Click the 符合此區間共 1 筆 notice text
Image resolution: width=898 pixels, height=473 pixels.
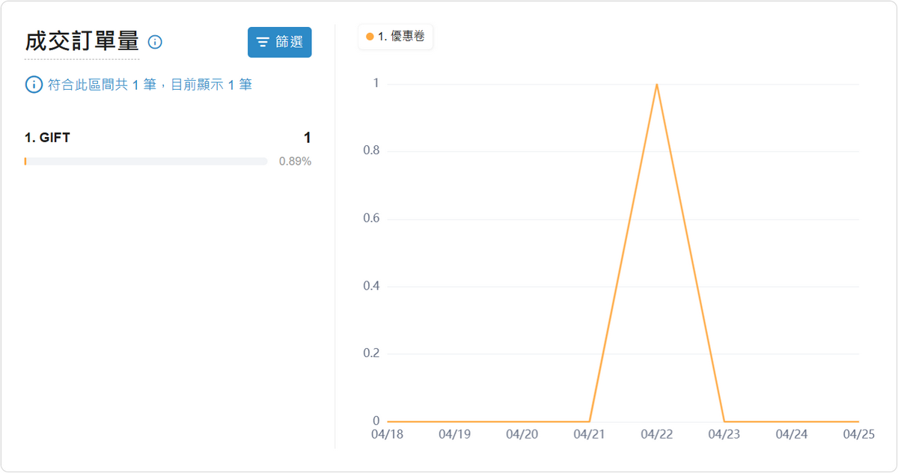(x=150, y=85)
